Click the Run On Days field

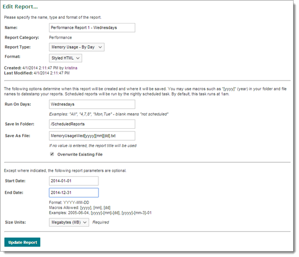click(92, 104)
